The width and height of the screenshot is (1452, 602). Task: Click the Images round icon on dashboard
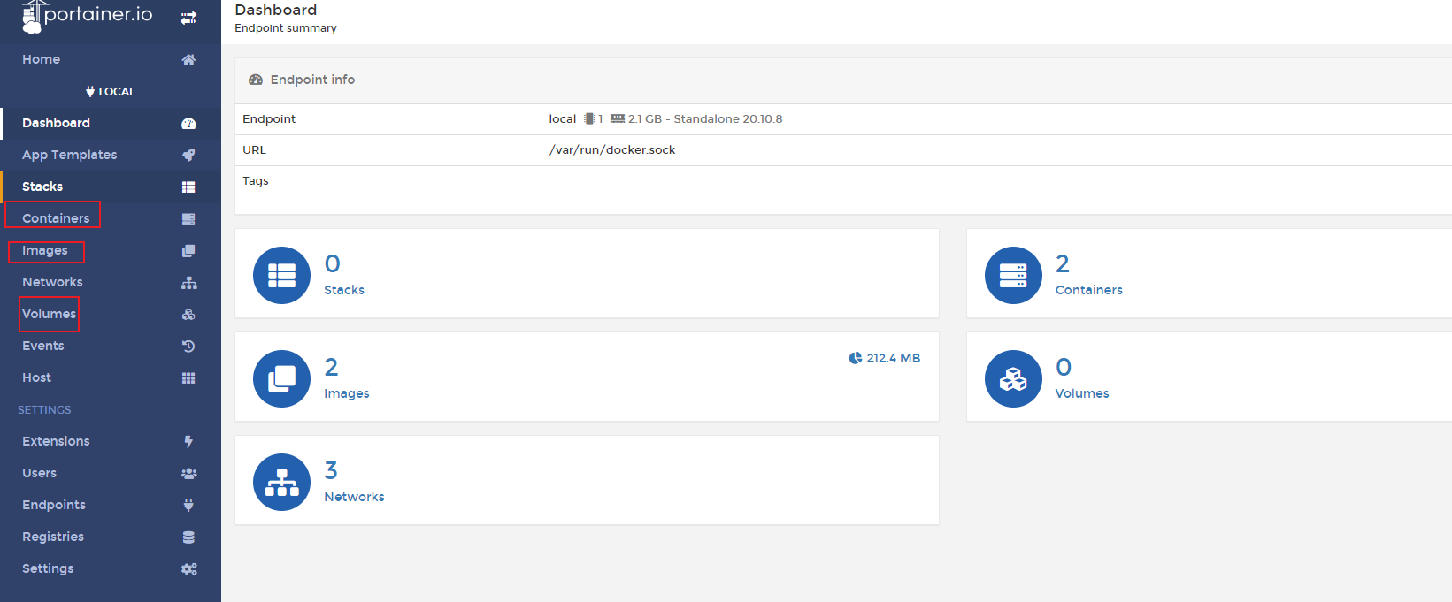tap(281, 378)
